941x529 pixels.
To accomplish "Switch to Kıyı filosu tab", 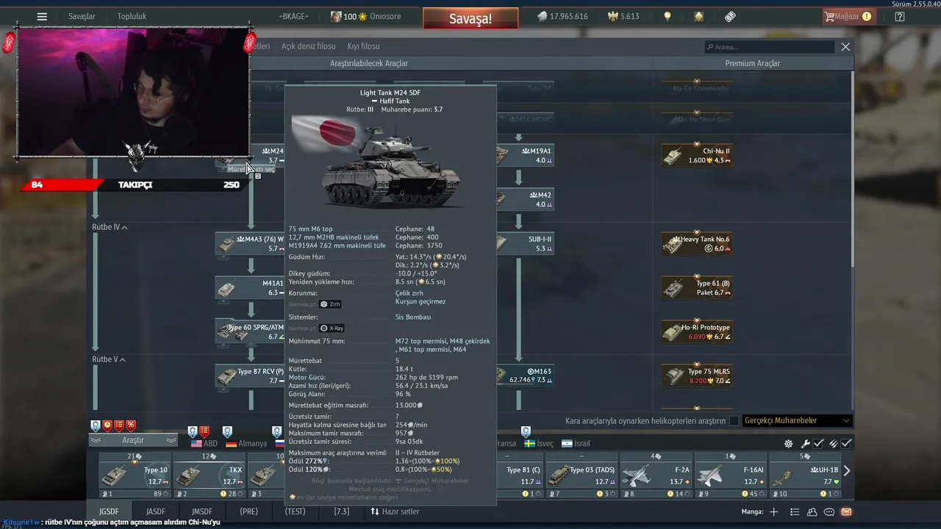I will tap(363, 46).
